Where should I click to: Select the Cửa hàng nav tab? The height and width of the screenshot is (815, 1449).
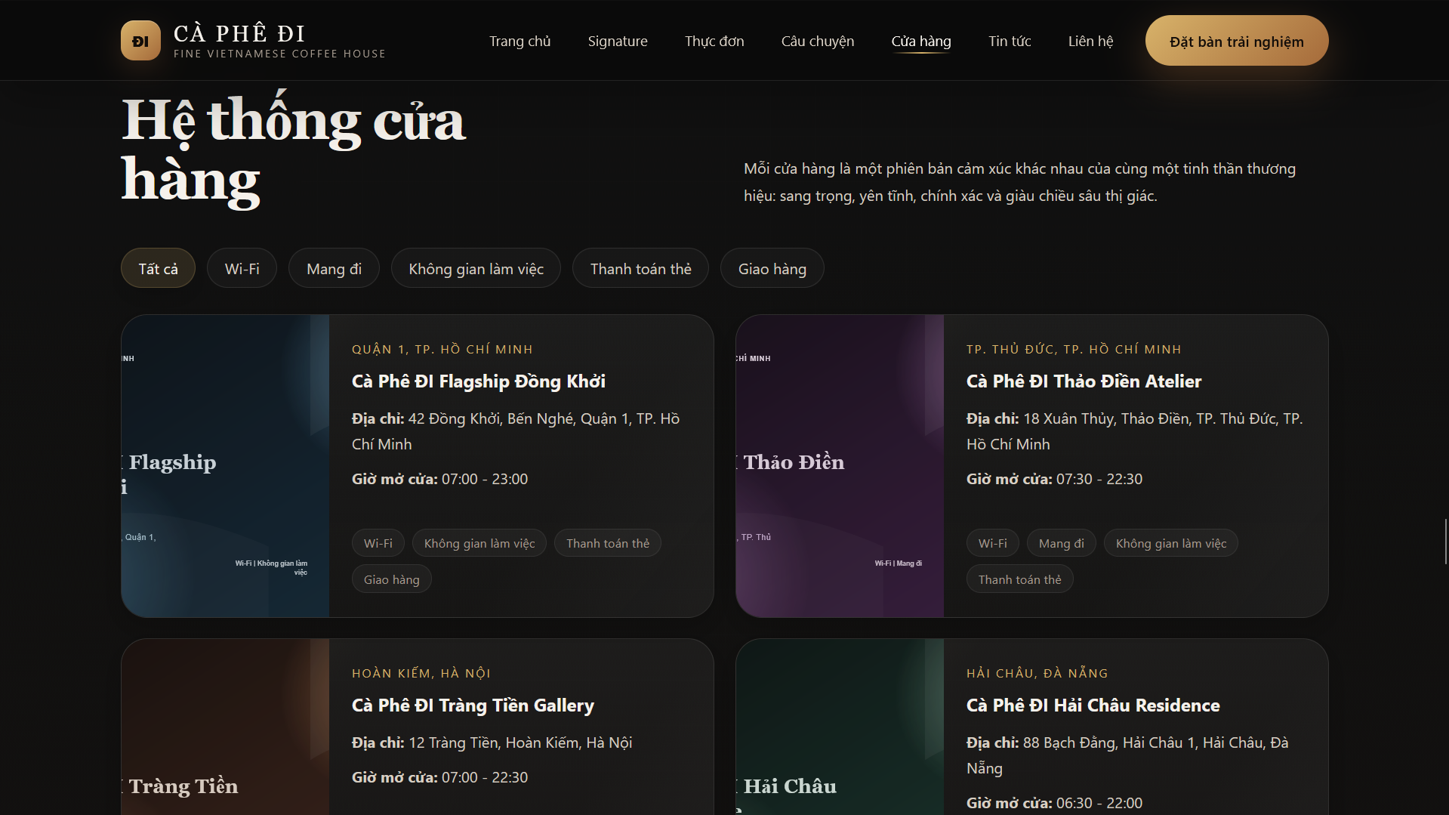[x=920, y=42]
